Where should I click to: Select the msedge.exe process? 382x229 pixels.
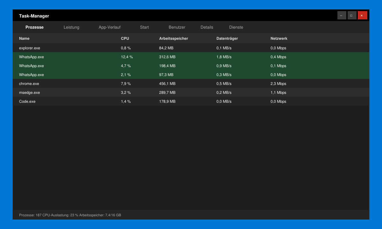point(191,93)
